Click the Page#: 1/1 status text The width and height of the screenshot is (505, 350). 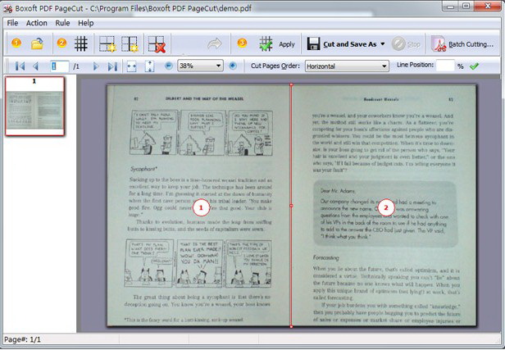[22, 339]
